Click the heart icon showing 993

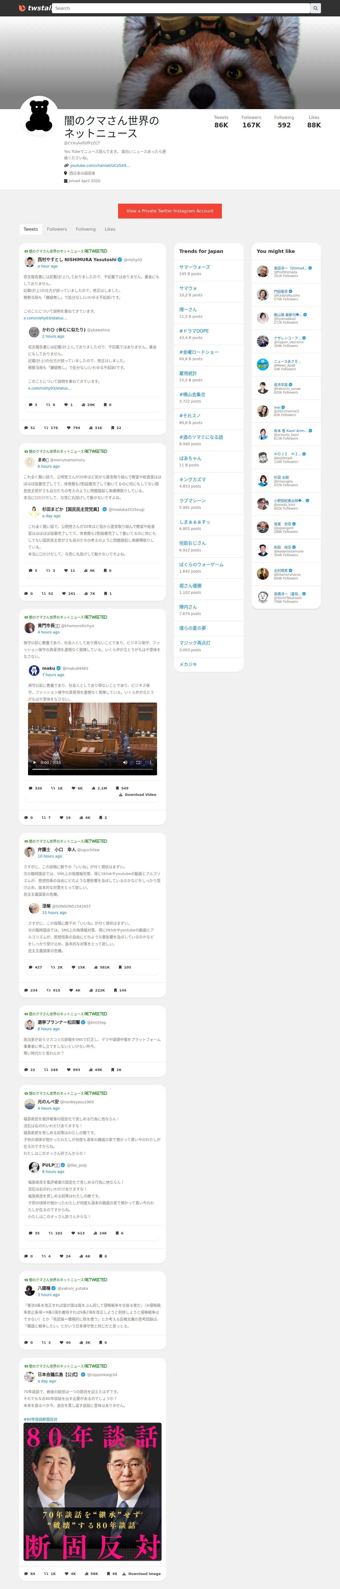coord(69,1070)
